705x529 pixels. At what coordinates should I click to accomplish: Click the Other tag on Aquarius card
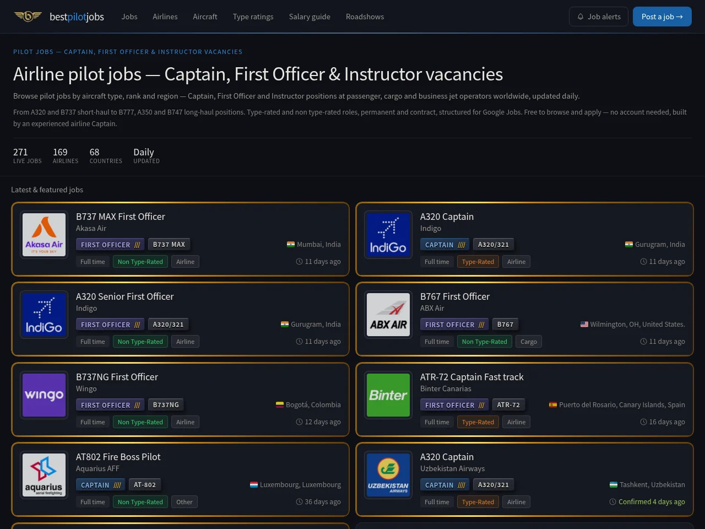tap(185, 502)
